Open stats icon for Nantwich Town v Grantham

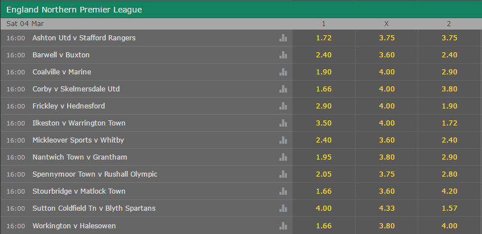click(283, 157)
